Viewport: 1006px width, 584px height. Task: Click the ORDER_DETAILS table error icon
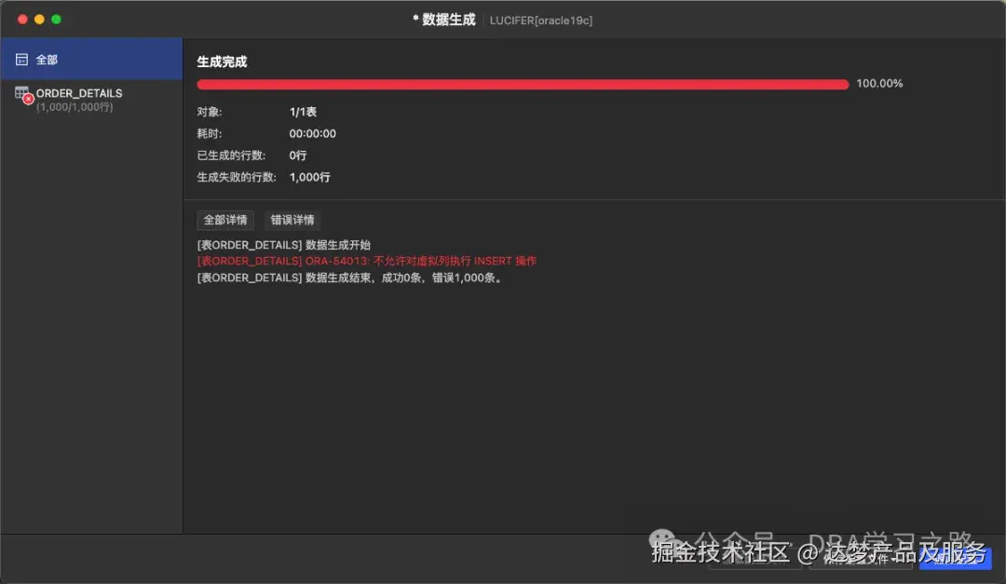click(23, 95)
